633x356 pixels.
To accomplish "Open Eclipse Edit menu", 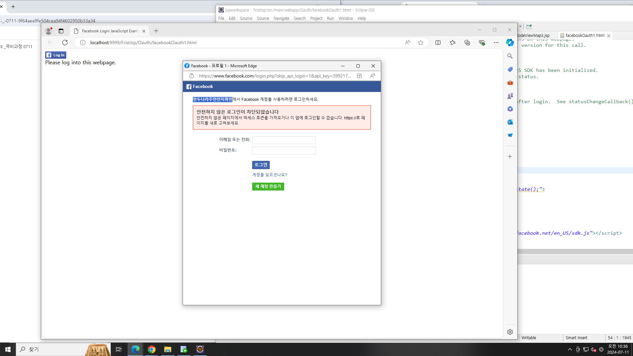I will (x=232, y=18).
